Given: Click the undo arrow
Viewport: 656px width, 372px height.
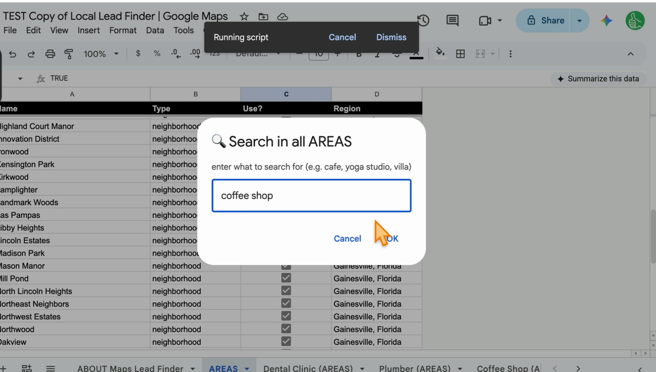Looking at the screenshot, I should click(13, 54).
